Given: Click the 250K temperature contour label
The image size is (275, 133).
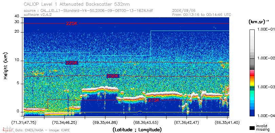Looking at the screenshot, I should [113, 76].
